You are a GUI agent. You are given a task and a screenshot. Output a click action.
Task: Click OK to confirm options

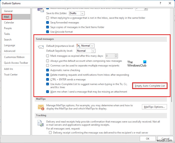tap(147, 139)
